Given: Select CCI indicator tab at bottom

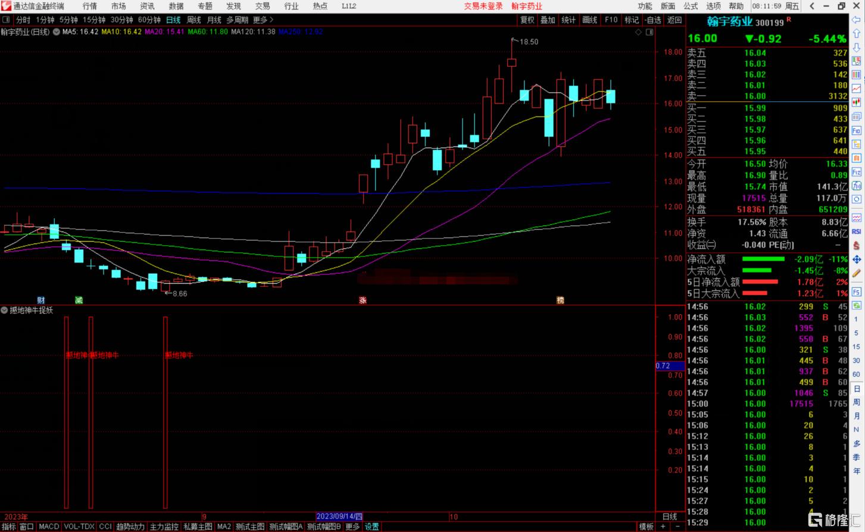Looking at the screenshot, I should (x=105, y=527).
